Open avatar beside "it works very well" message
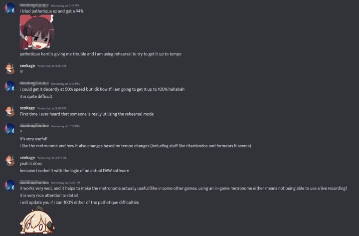The width and height of the screenshot is (359, 236). click(x=9, y=185)
